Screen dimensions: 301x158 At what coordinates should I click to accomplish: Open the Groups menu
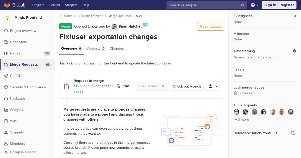(x=55, y=5)
